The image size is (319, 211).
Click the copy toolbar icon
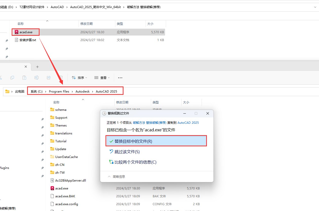pyautogui.click(x=12, y=78)
